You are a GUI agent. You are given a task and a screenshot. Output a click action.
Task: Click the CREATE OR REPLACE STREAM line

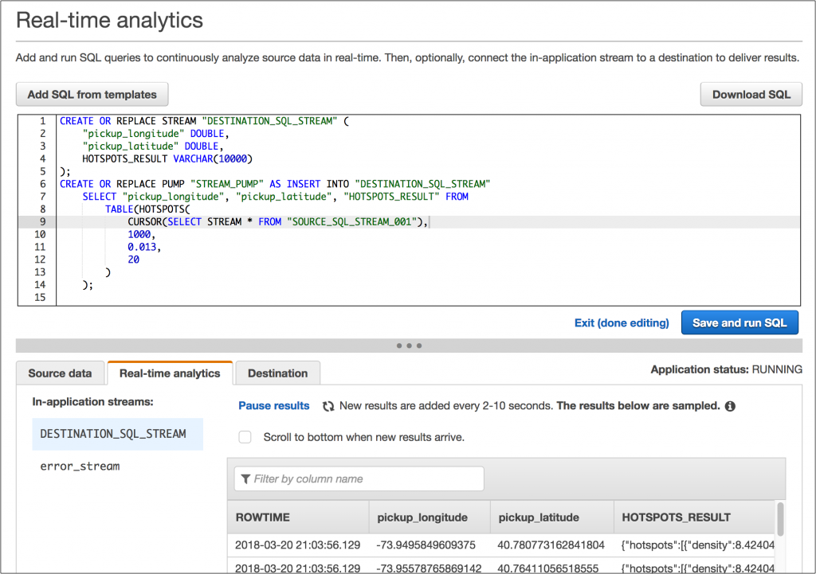click(x=204, y=121)
